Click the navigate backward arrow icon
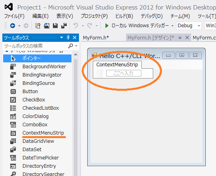The image size is (216, 176). point(13,26)
